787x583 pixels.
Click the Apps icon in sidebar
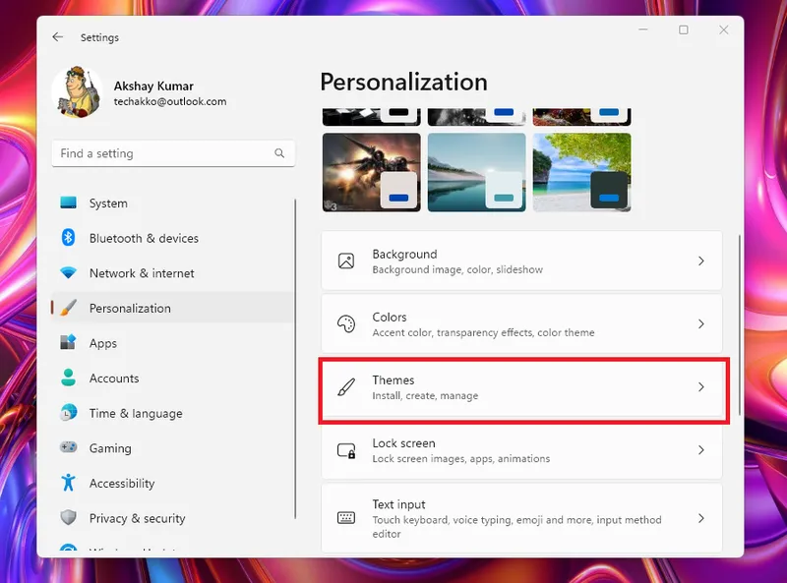pos(68,342)
